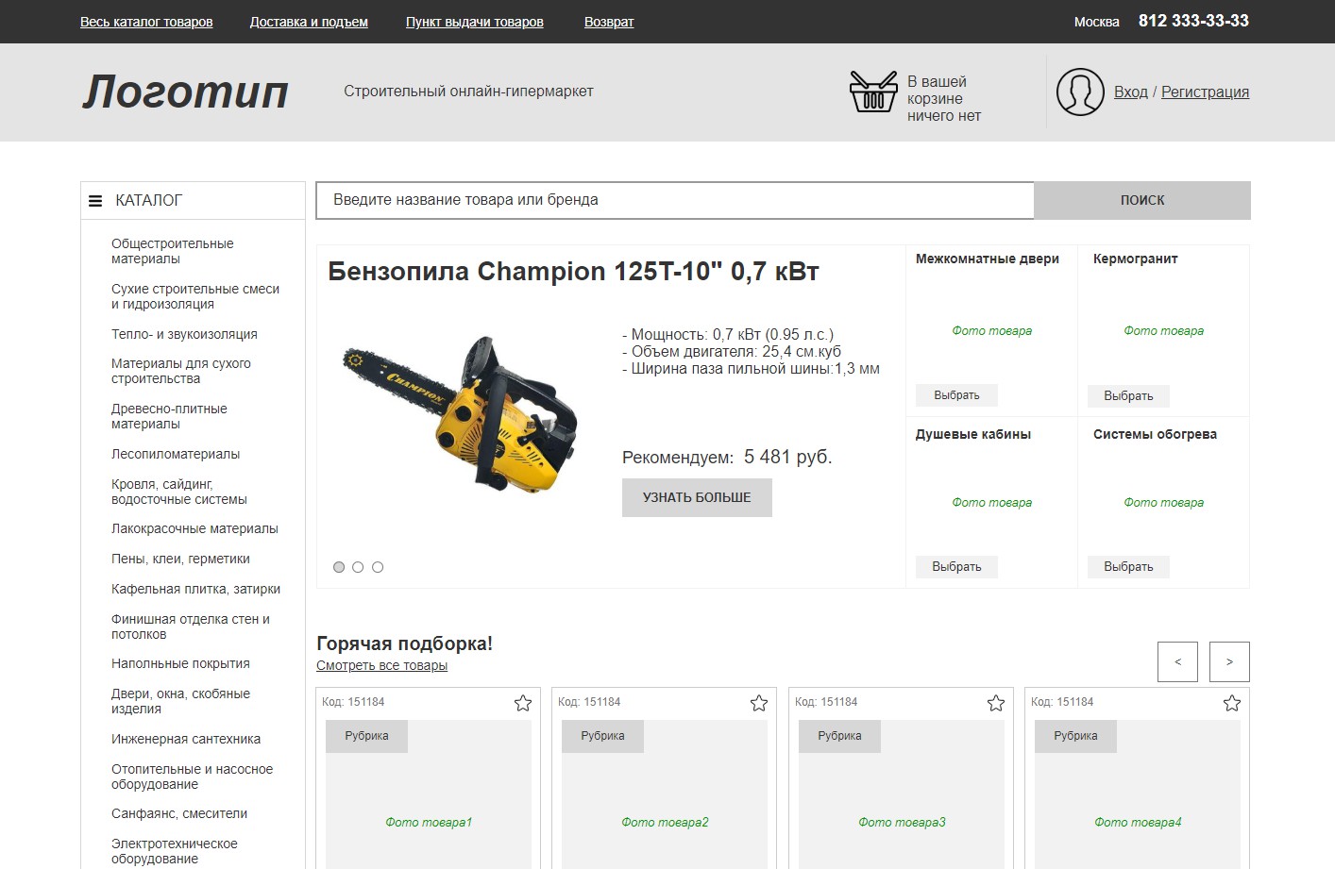Open the Champion chainsaw product image

460,415
